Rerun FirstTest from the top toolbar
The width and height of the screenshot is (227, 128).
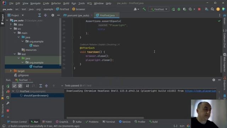(173, 9)
